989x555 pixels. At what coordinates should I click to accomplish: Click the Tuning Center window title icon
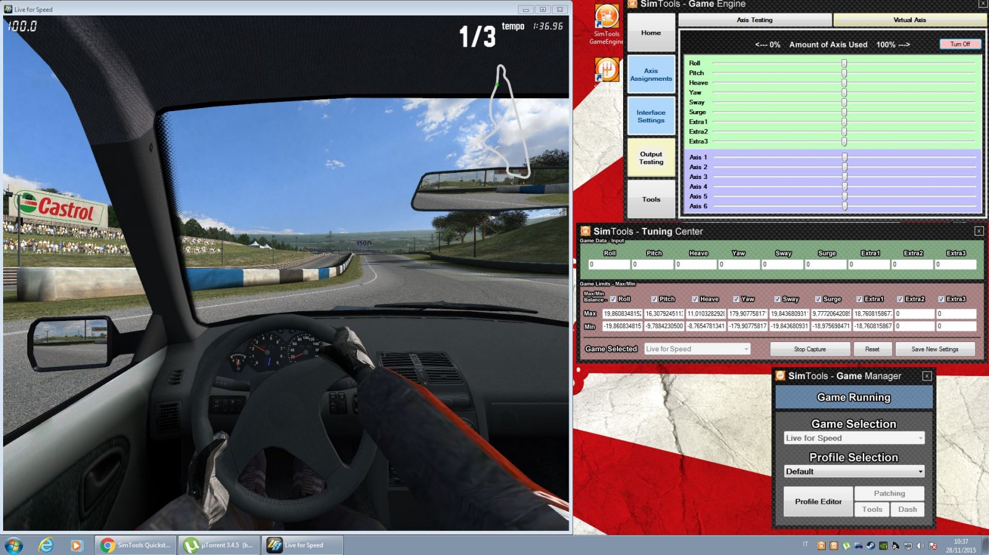[x=585, y=231]
